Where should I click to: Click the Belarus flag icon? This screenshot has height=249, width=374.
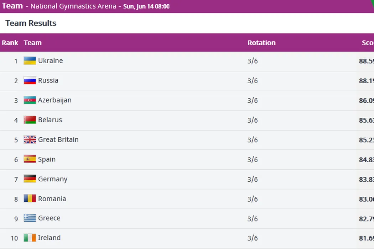30,120
